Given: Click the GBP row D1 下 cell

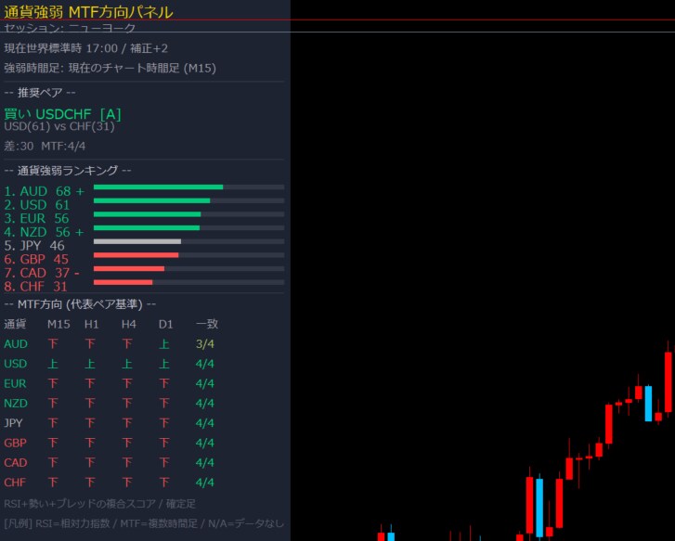Looking at the screenshot, I should click(x=164, y=443).
